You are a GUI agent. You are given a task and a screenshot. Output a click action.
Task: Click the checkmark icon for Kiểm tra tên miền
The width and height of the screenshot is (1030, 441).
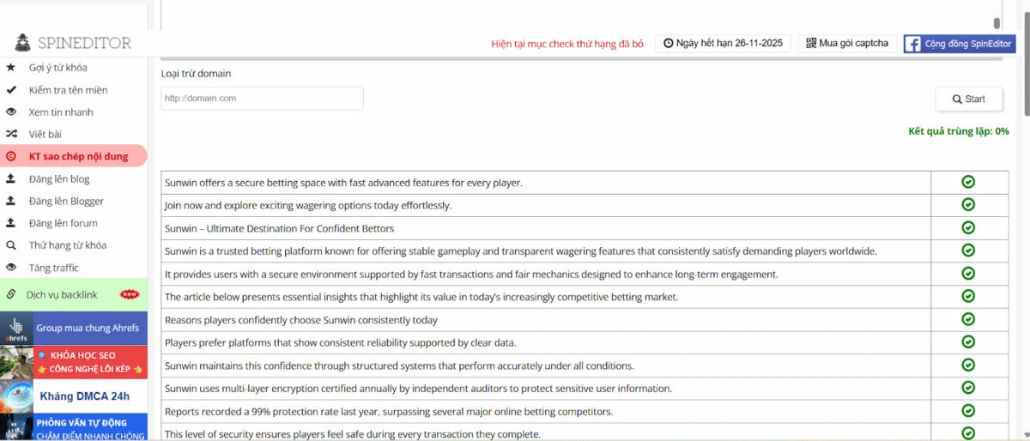pos(11,90)
